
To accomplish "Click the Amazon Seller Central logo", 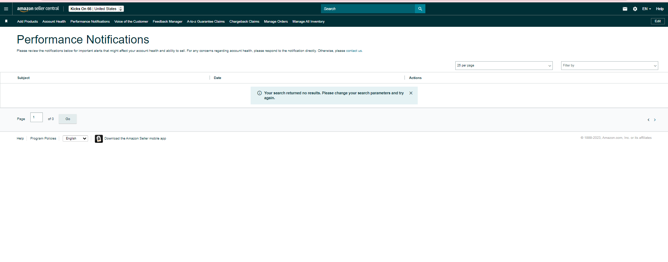I will point(38,9).
